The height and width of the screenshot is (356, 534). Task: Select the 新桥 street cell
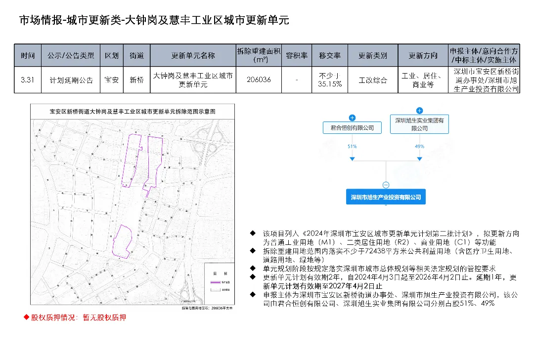coord(136,80)
